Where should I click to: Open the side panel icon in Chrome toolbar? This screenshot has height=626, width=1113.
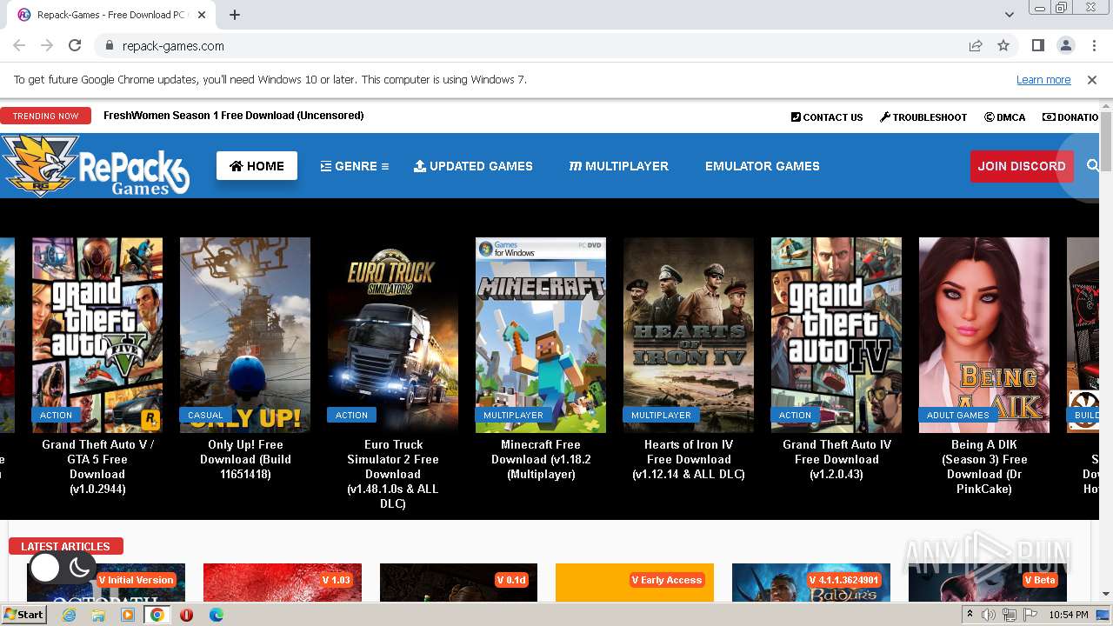point(1037,45)
